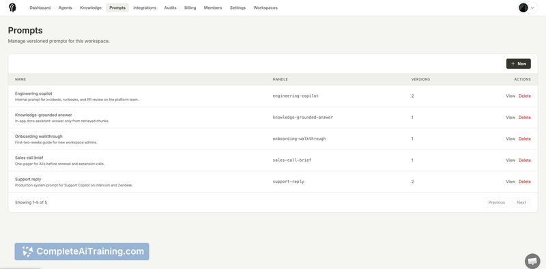546x269 pixels.
Task: View the Sales call brief prompt
Action: pyautogui.click(x=510, y=160)
